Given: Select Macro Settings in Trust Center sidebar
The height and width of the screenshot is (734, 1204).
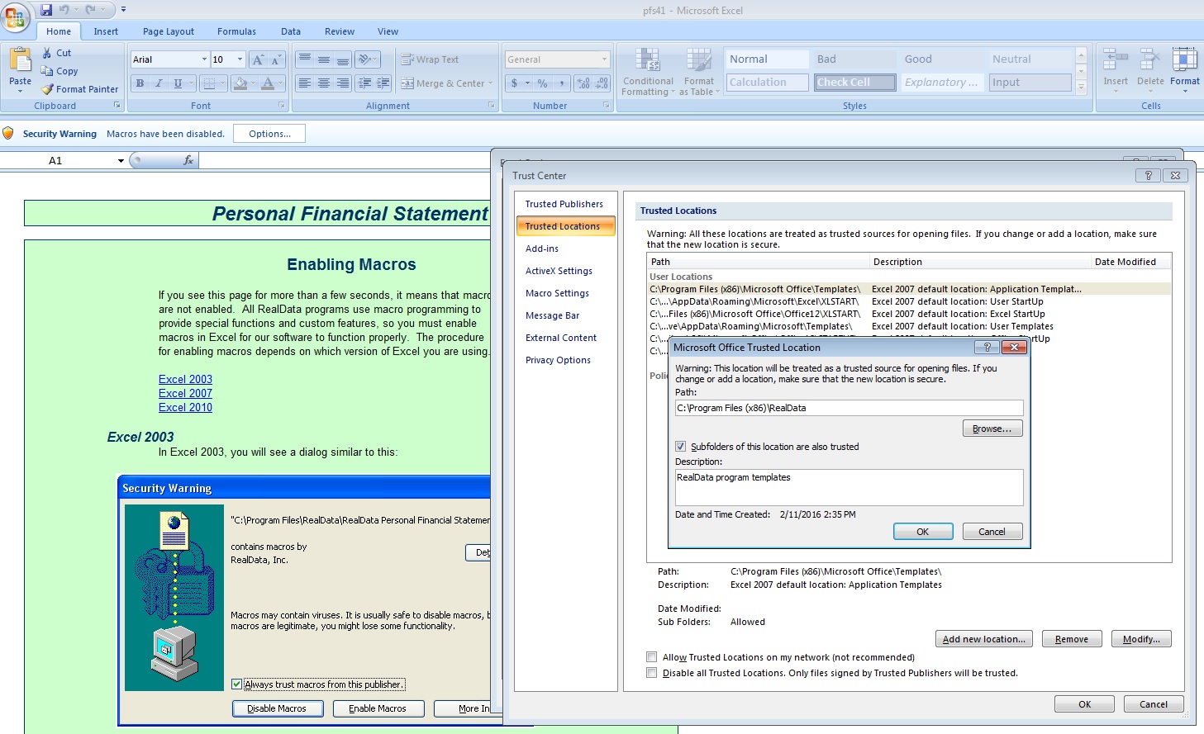Looking at the screenshot, I should pos(557,293).
